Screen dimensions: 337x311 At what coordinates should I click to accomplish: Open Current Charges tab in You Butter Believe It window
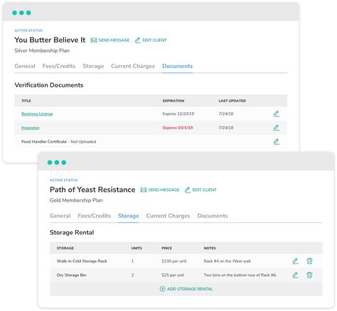pos(133,66)
